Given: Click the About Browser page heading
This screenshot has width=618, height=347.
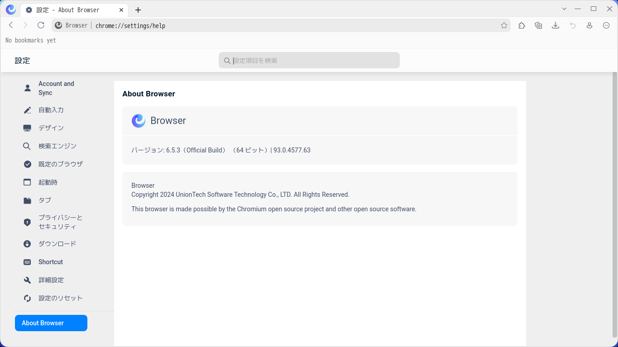Looking at the screenshot, I should (149, 94).
